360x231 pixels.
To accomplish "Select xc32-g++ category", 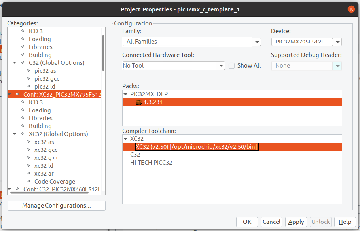I will click(x=46, y=158).
